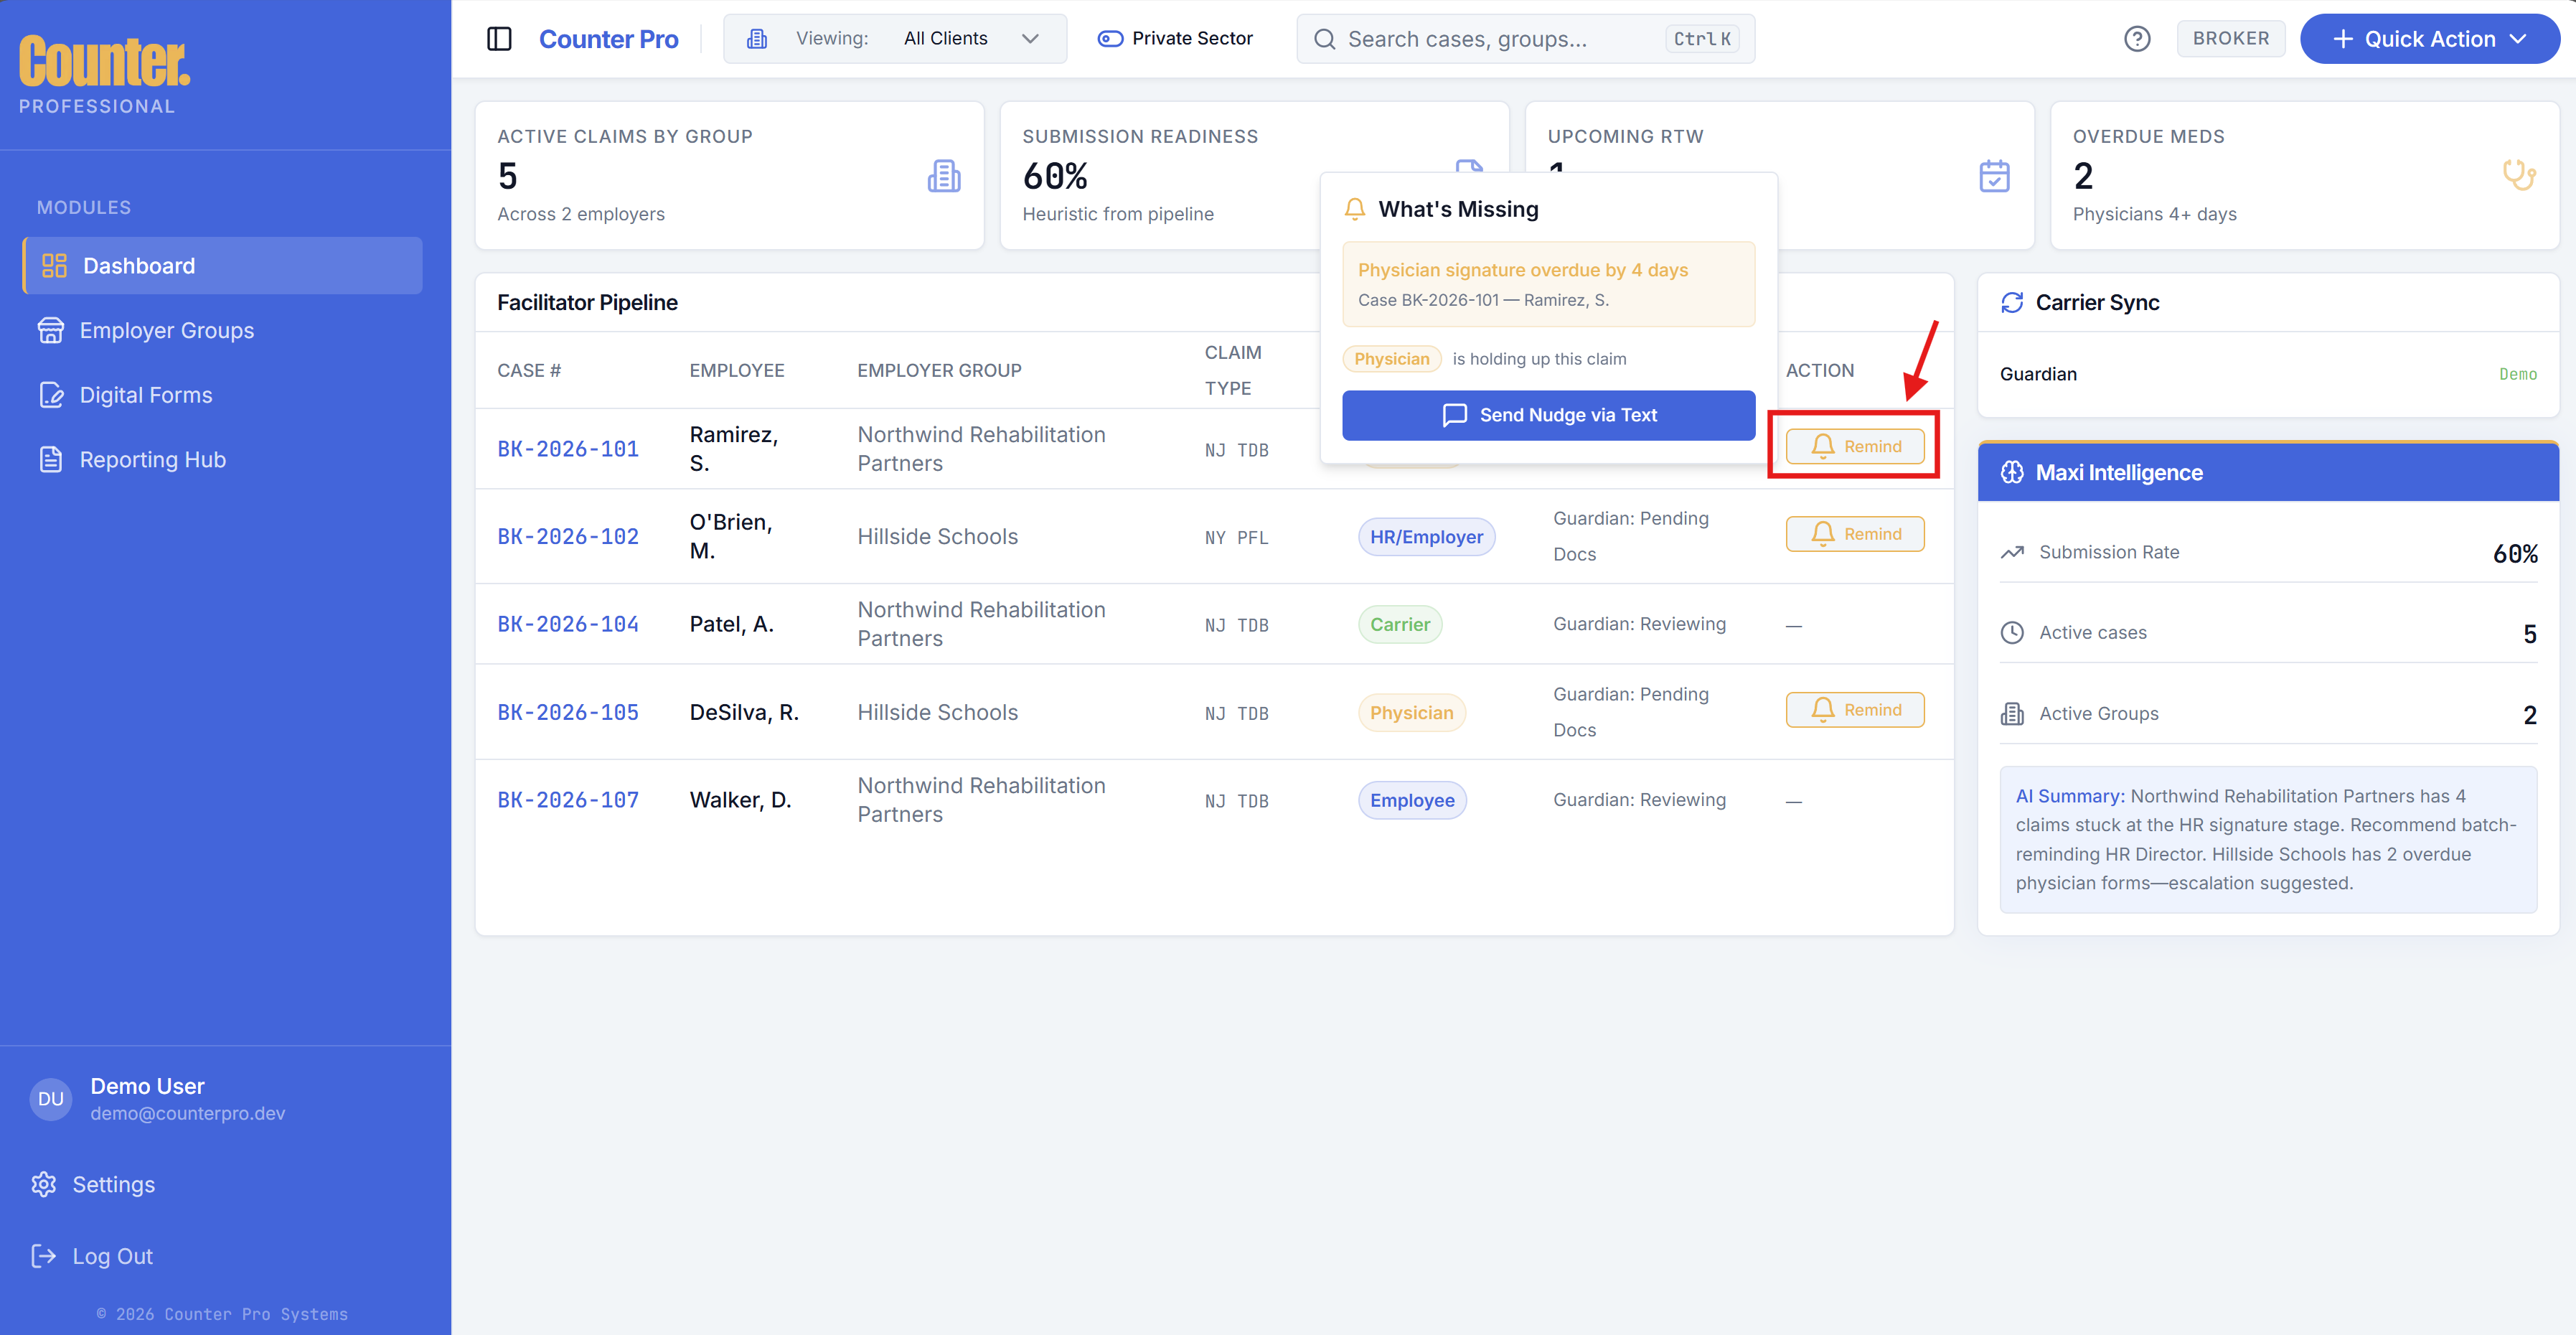2576x1335 pixels.
Task: Click the search magnifier icon
Action: (1324, 39)
